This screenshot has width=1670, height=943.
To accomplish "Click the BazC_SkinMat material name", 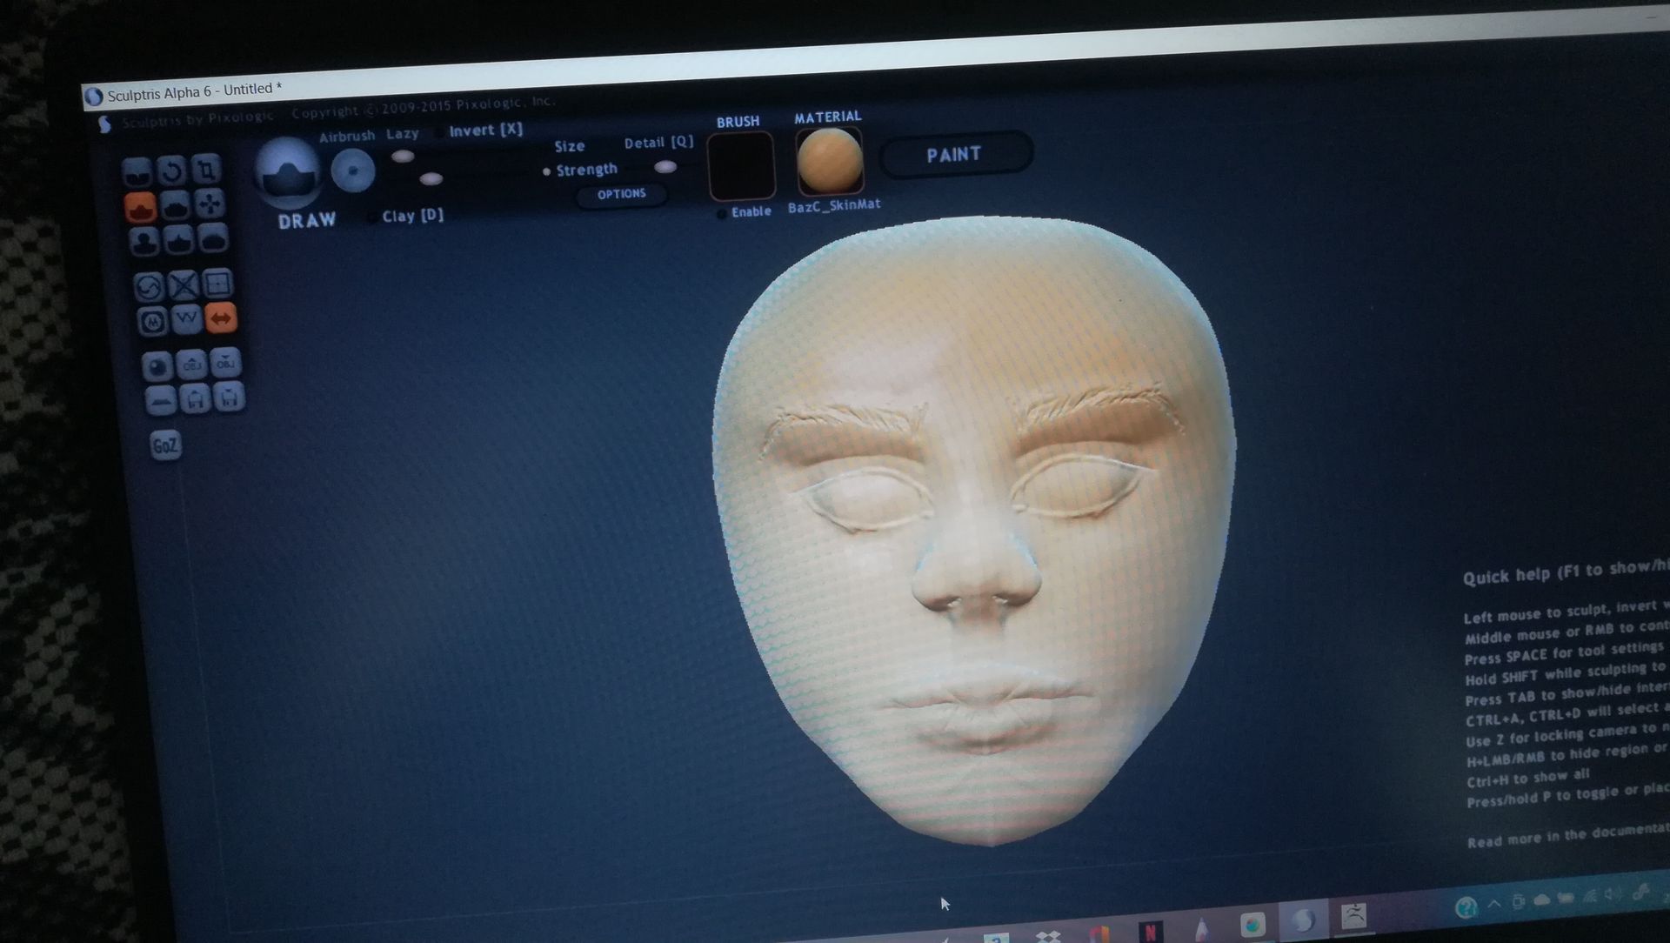I will click(x=834, y=207).
